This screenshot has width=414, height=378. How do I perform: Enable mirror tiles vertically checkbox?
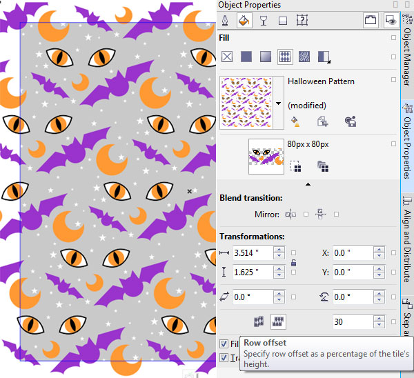pos(336,214)
